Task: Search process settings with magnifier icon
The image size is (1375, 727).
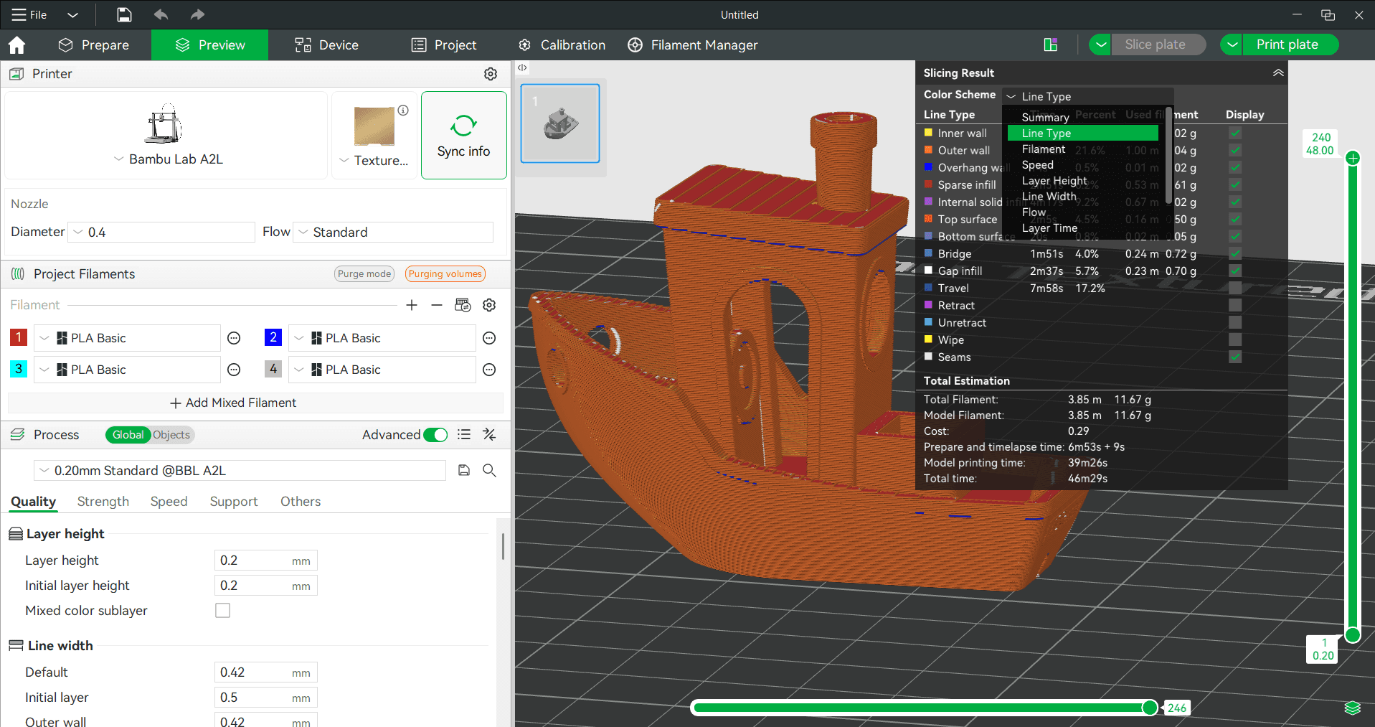Action: click(489, 470)
